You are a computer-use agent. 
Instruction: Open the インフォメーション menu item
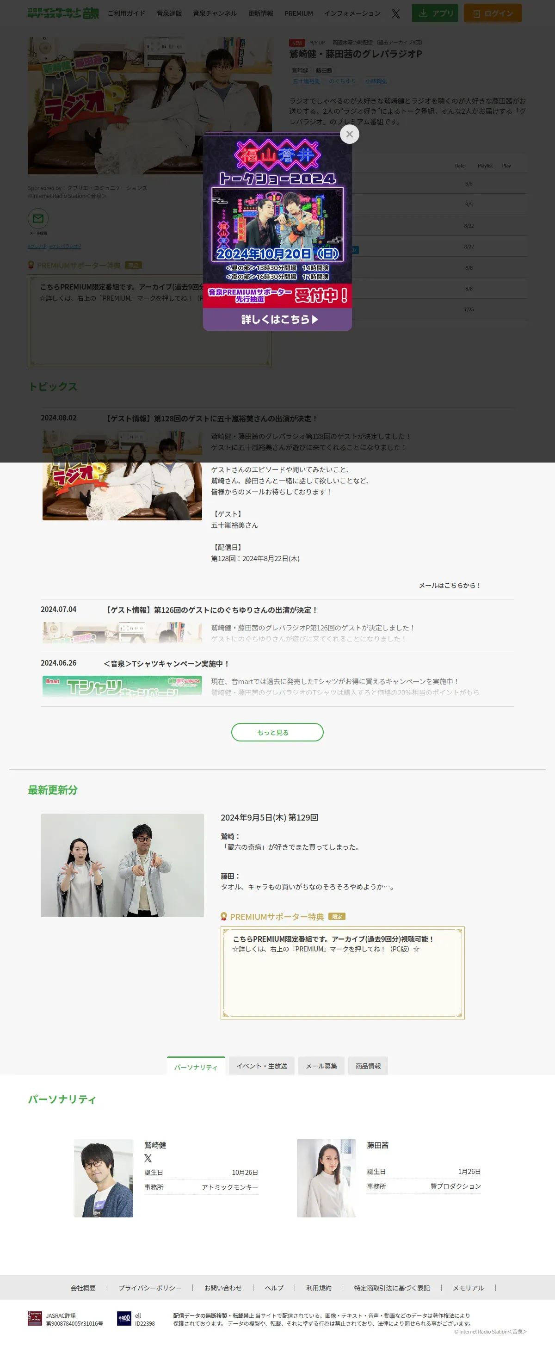tap(352, 13)
